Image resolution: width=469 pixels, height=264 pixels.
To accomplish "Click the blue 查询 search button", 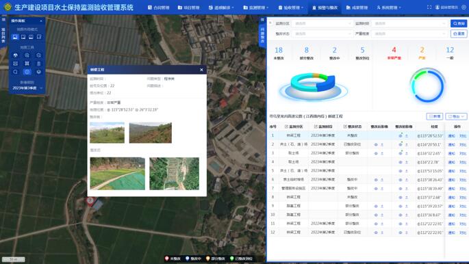I will pyautogui.click(x=459, y=23).
